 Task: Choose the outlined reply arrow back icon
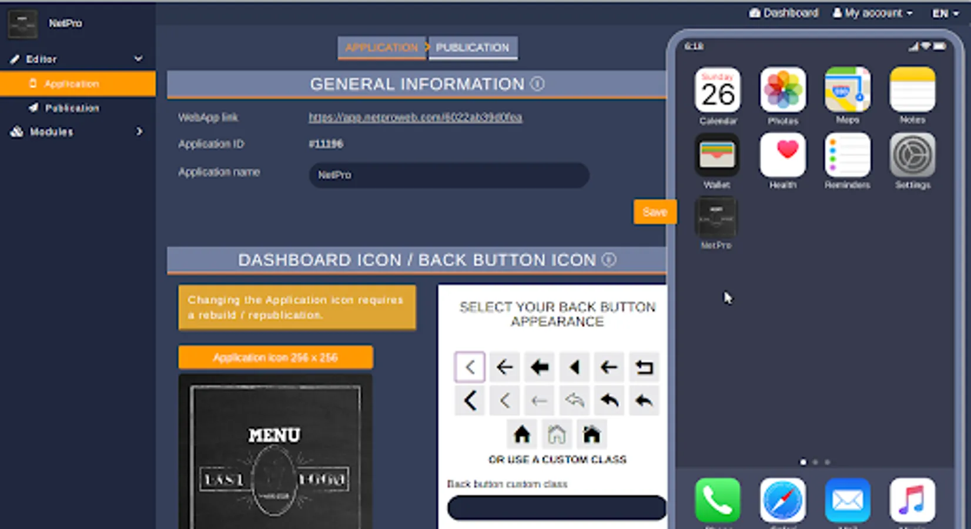coord(574,401)
